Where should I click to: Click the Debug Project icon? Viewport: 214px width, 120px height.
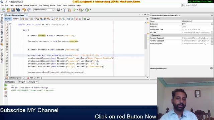click(81, 10)
